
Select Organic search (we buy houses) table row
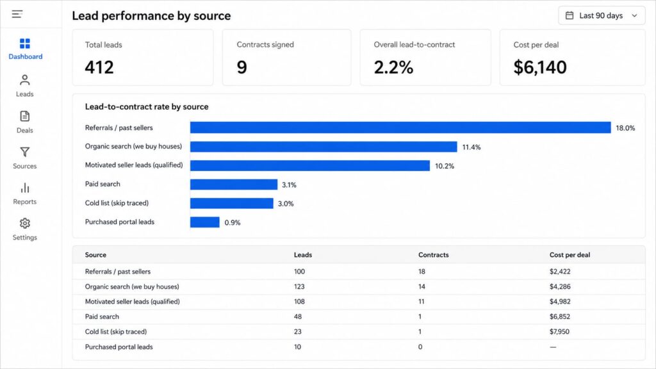tap(359, 286)
